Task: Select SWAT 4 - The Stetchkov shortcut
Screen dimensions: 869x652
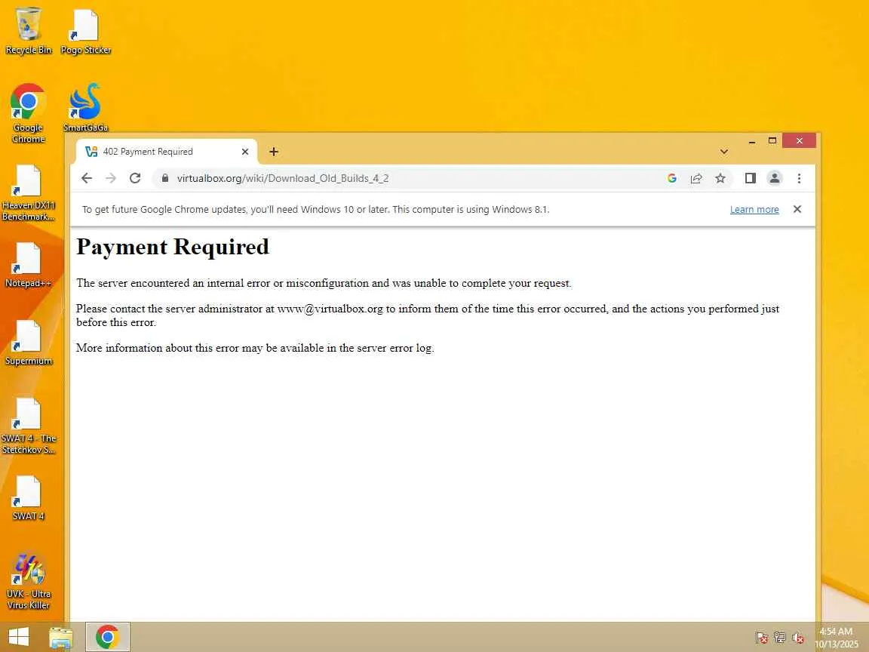Action: point(28,426)
